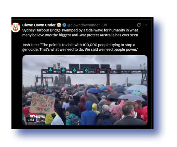Click the 10 News logo watermark
Screen dimensions: 177x147
point(37,116)
